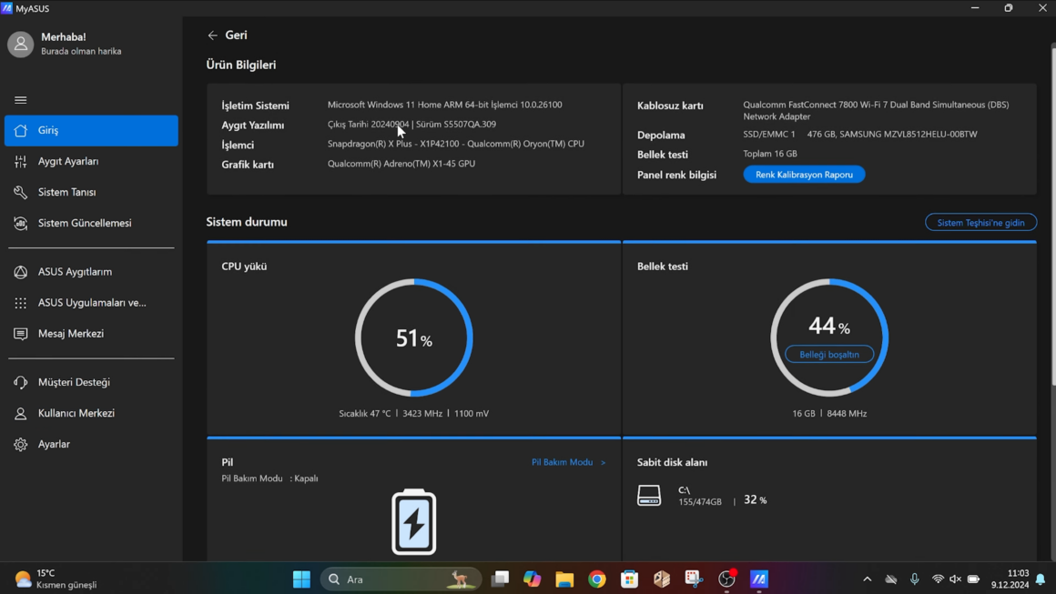Click the main content vertical scrollbar
The height and width of the screenshot is (594, 1056).
(x=1052, y=216)
